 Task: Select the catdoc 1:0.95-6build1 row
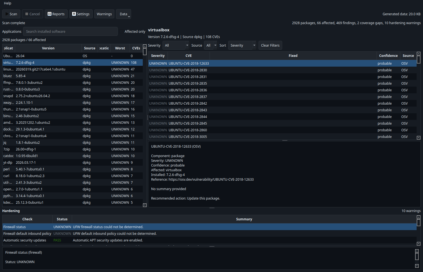pos(72,156)
